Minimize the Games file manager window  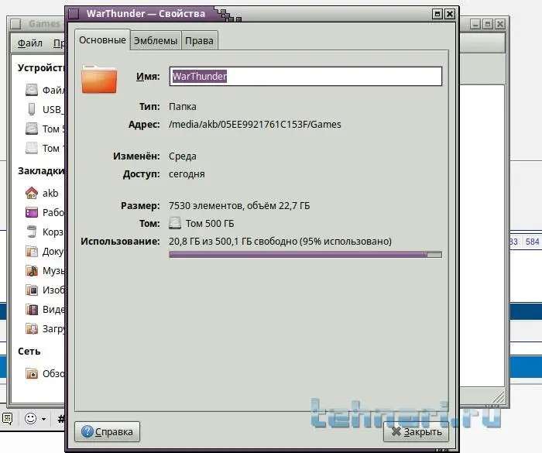(x=475, y=24)
